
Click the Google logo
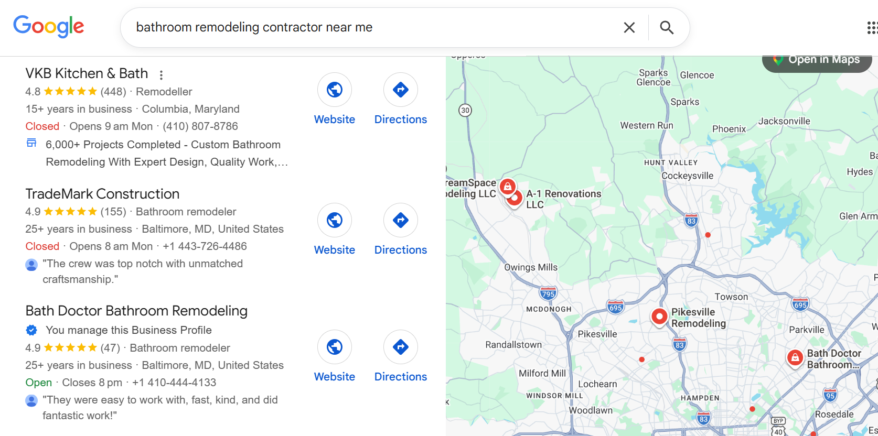[48, 26]
